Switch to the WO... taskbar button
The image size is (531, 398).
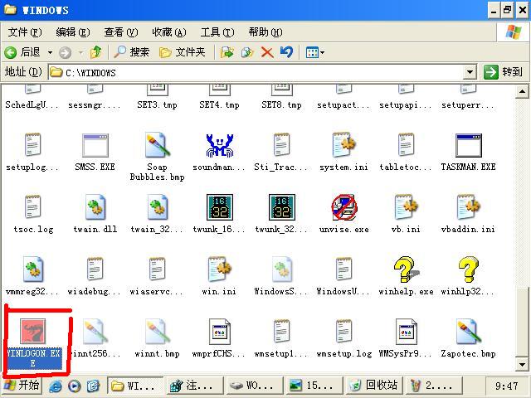point(254,386)
